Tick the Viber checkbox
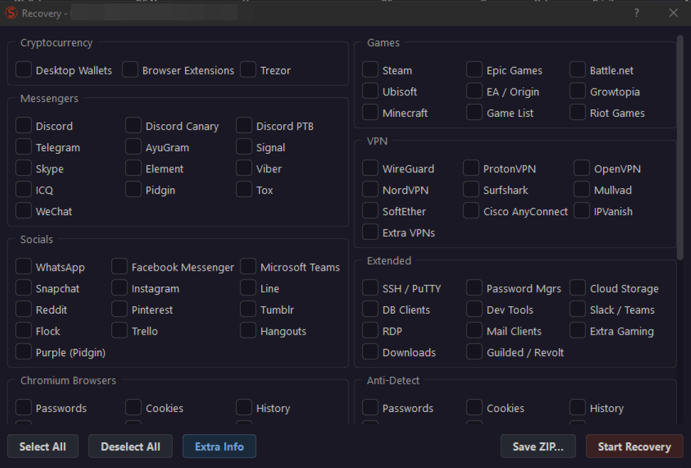Screen dimensions: 691x468 [x=243, y=168]
